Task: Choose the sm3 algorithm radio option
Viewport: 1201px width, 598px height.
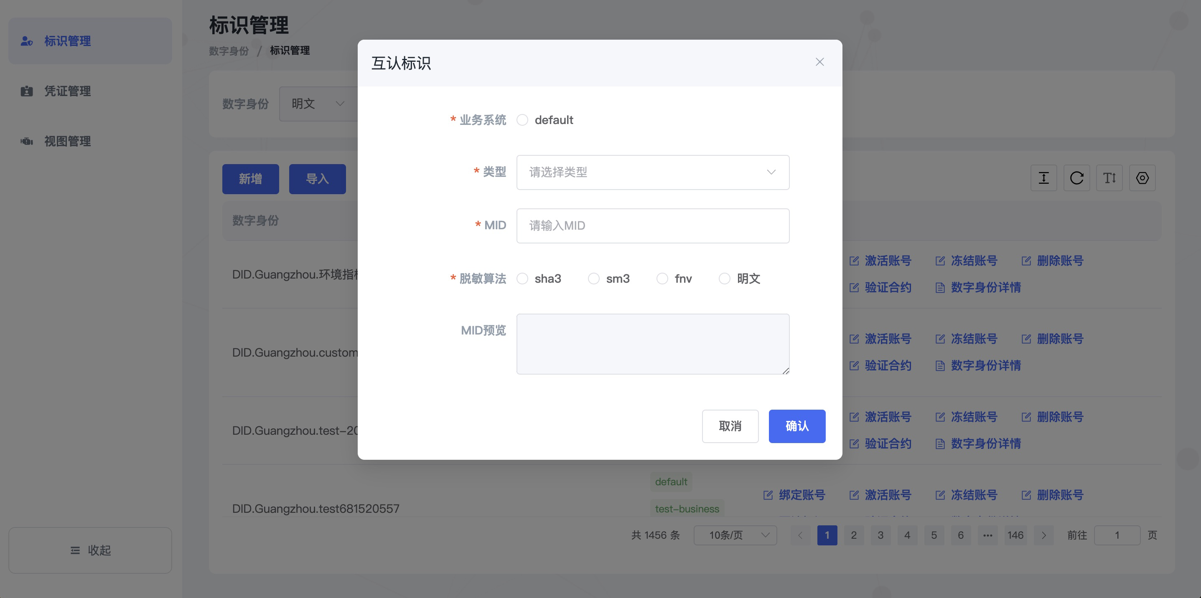Action: [593, 279]
